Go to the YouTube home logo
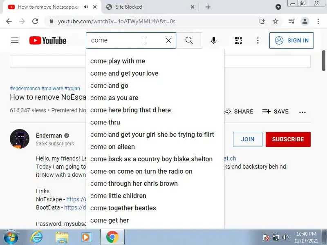Image resolution: width=327 pixels, height=245 pixels. coord(48,40)
